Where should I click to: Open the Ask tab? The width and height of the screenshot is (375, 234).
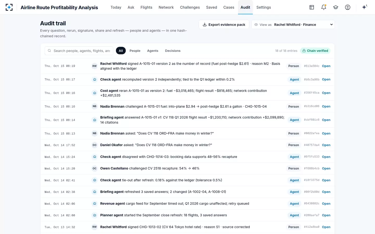point(131,7)
